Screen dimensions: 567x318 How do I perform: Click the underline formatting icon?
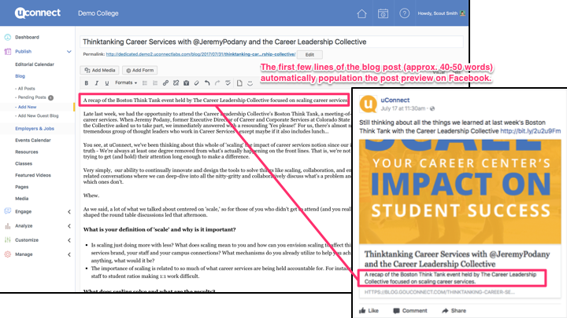coord(106,82)
